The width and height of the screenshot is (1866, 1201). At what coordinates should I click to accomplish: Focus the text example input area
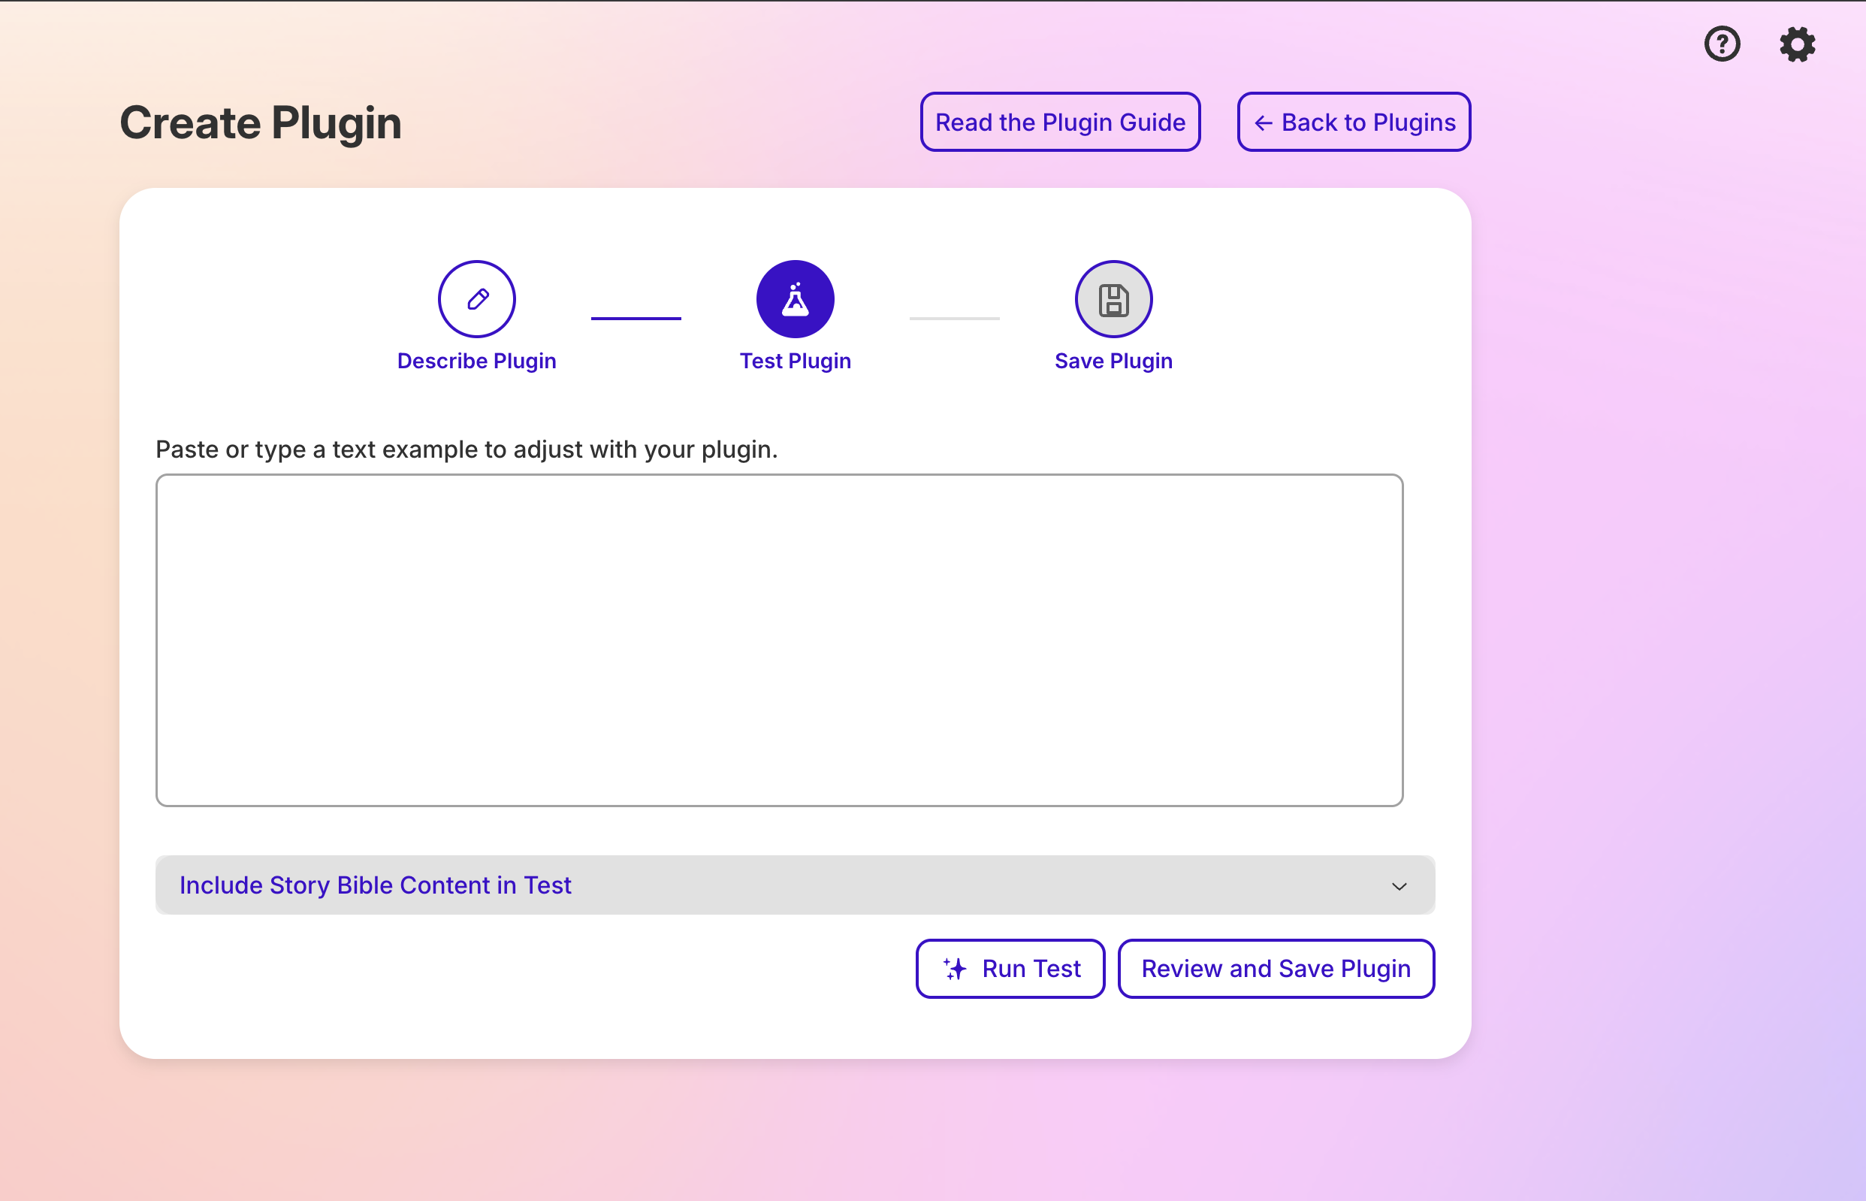pos(779,640)
